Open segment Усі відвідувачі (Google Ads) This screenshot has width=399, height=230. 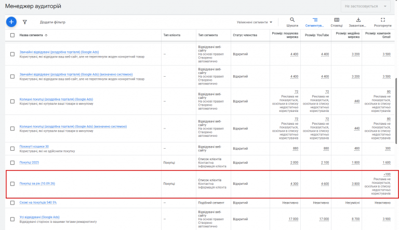[39, 217]
